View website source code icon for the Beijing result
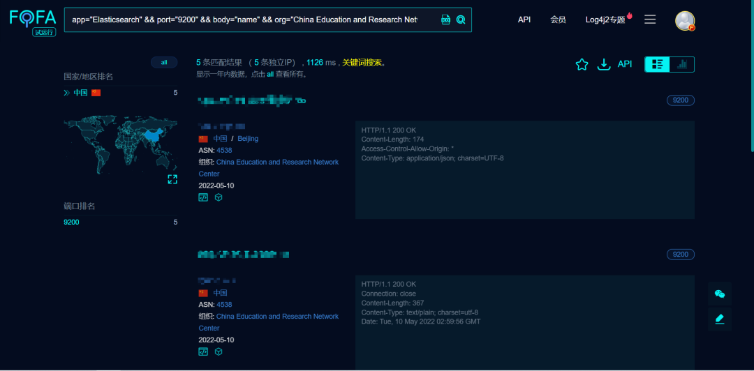This screenshot has height=371, width=754. click(203, 197)
